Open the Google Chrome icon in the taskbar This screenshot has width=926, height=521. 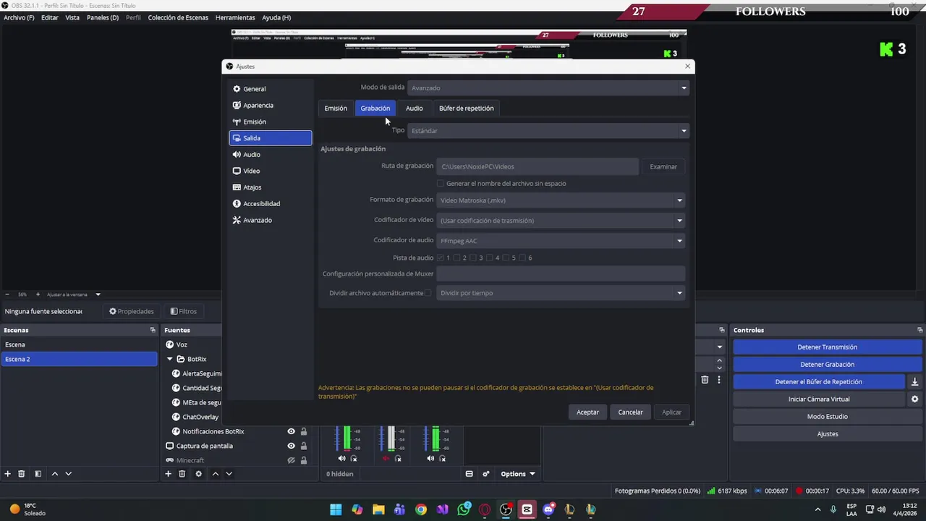(421, 509)
